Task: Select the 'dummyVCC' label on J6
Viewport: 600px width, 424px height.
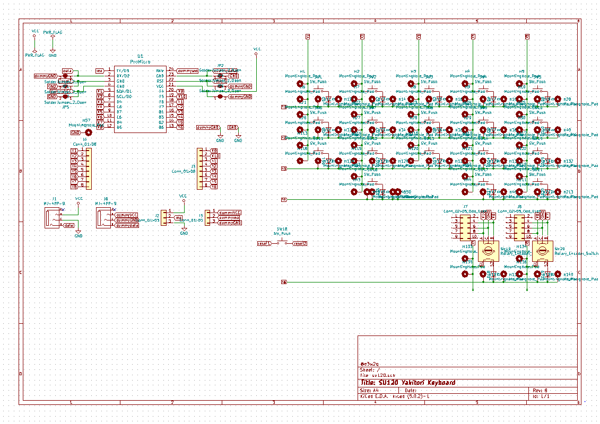Action: pos(126,215)
